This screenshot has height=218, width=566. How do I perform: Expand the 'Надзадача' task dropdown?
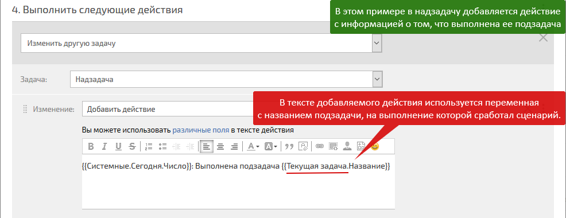pyautogui.click(x=226, y=79)
